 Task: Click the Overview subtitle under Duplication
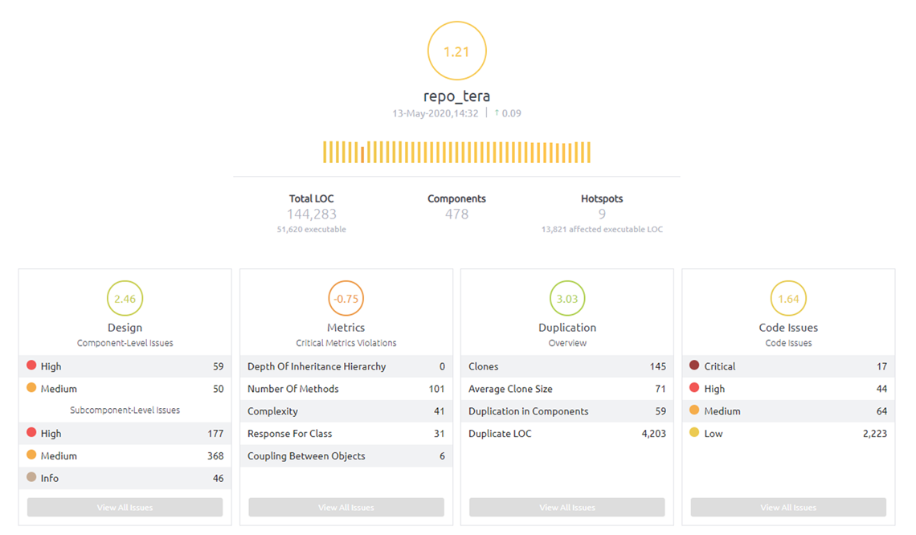[567, 343]
